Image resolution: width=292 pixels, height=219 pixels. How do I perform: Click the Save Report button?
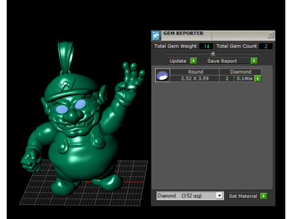click(228, 61)
